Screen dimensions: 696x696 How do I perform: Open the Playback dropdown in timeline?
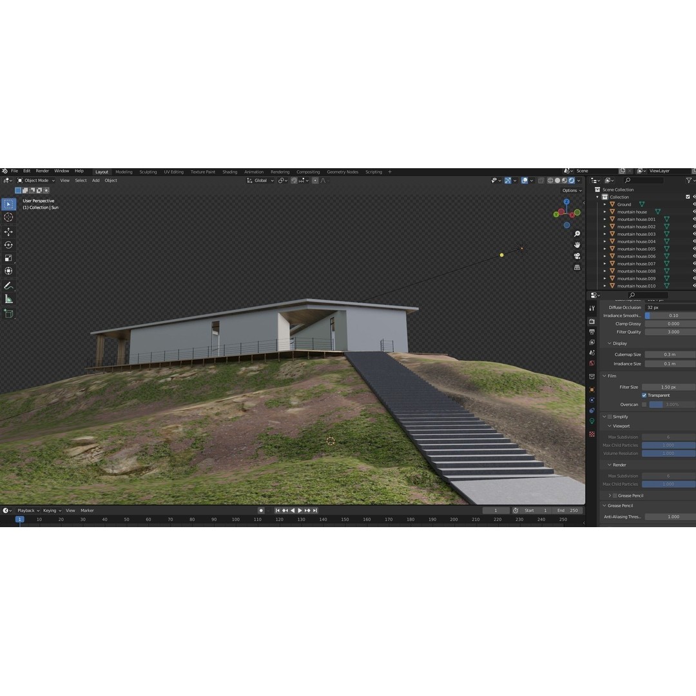(28, 510)
